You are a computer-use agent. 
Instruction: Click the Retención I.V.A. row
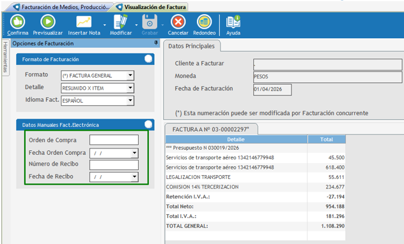pos(255,196)
